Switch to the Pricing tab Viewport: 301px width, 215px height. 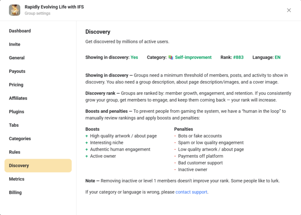pyautogui.click(x=16, y=85)
